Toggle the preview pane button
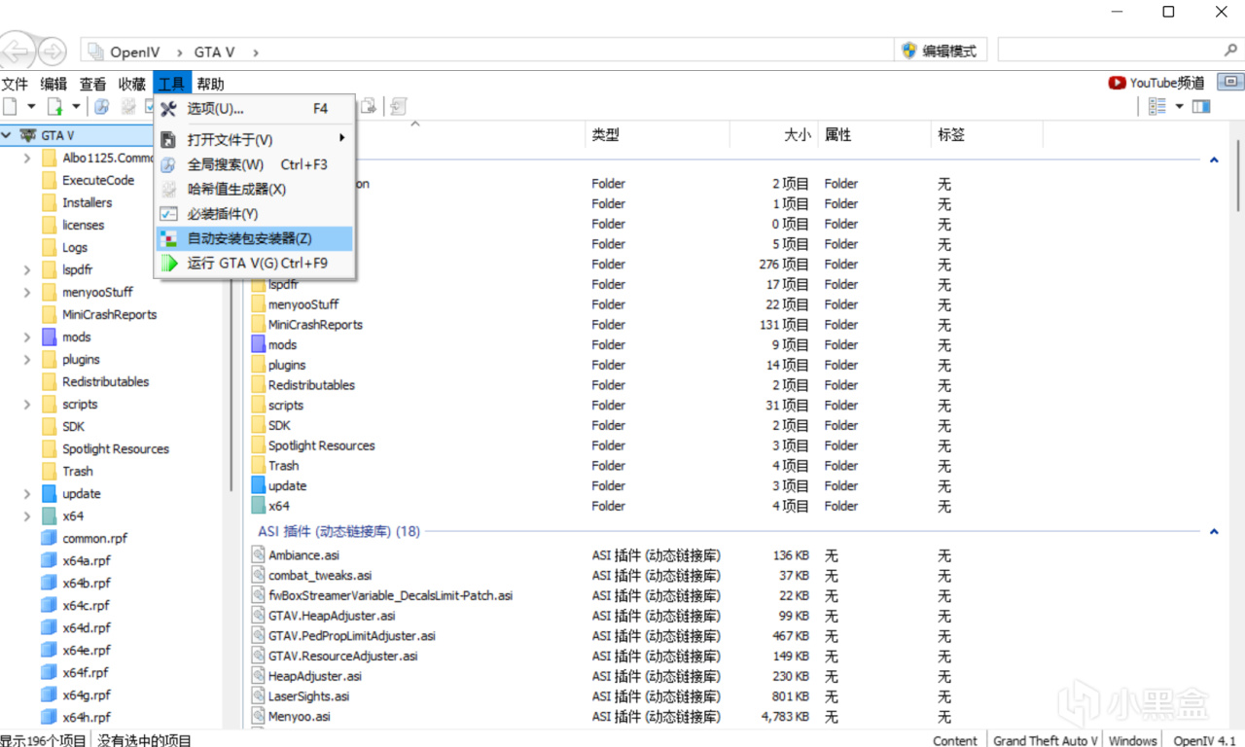The width and height of the screenshot is (1245, 747). click(1201, 106)
